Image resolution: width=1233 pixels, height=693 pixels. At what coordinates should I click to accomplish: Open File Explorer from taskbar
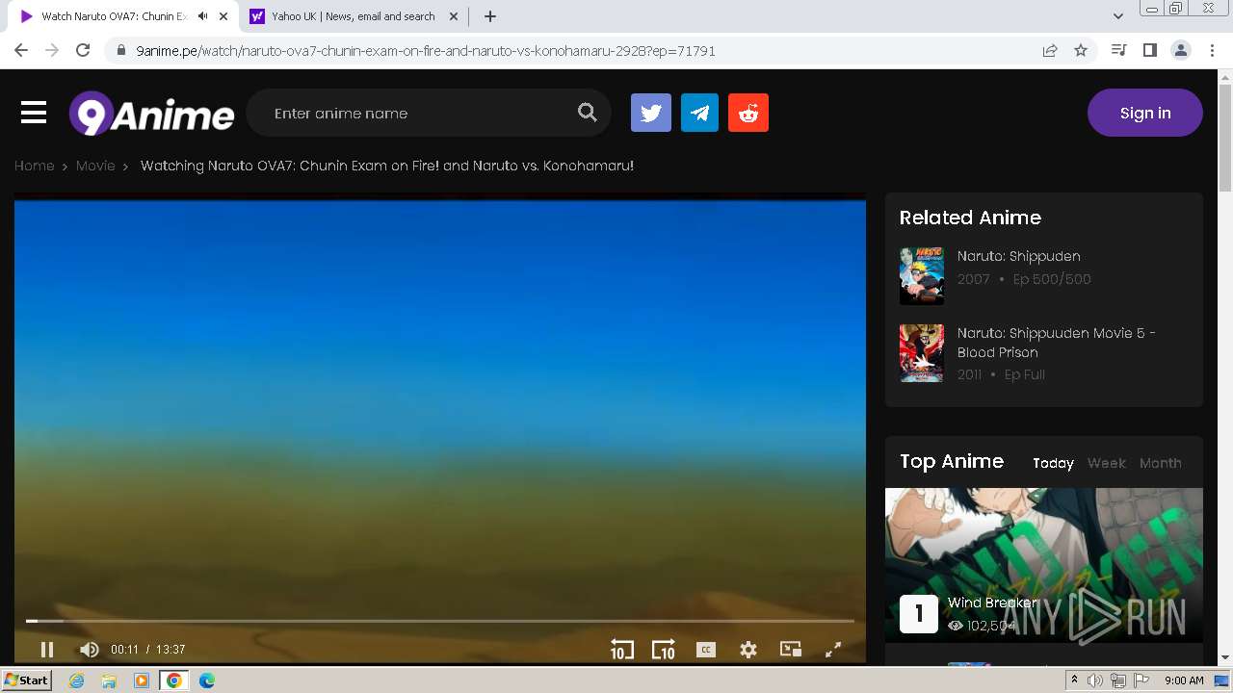(x=109, y=680)
